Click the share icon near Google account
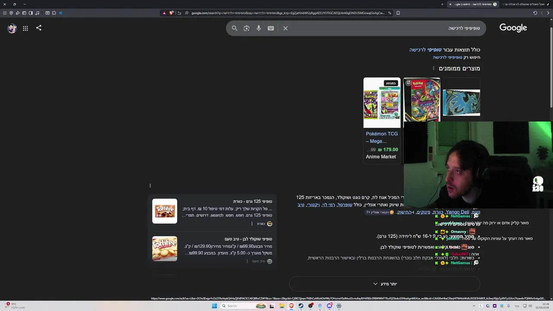Image resolution: width=553 pixels, height=311 pixels. [x=38, y=28]
